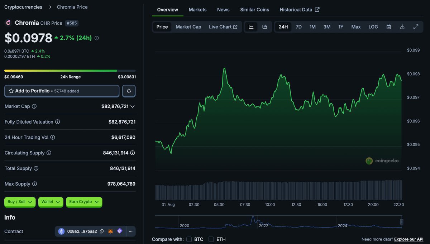Toggle ETH comparison checkbox
Image resolution: width=430 pixels, height=244 pixels.
pos(211,239)
